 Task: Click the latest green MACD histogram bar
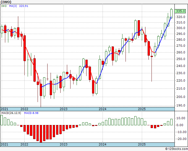pyautogui.click(x=171, y=122)
